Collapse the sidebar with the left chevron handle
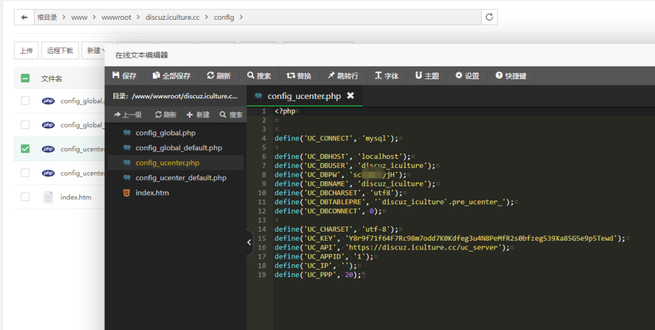 coord(249,243)
